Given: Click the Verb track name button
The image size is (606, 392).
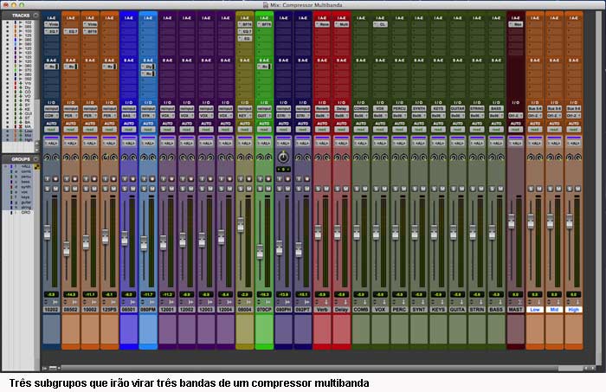Looking at the screenshot, I should 322,309.
